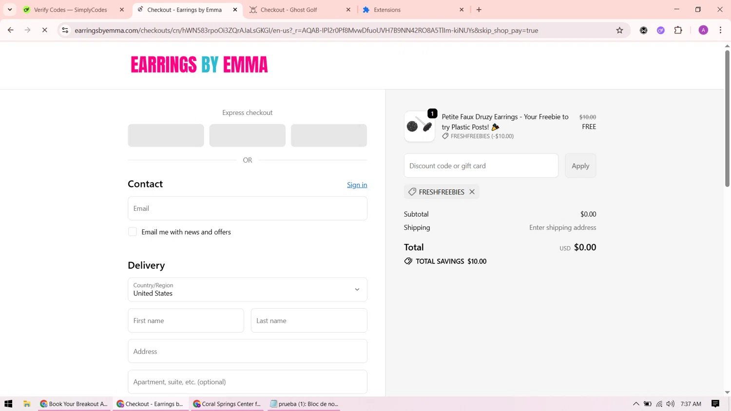Open the Extensions puzzle menu
This screenshot has width=731, height=411.
point(678,30)
